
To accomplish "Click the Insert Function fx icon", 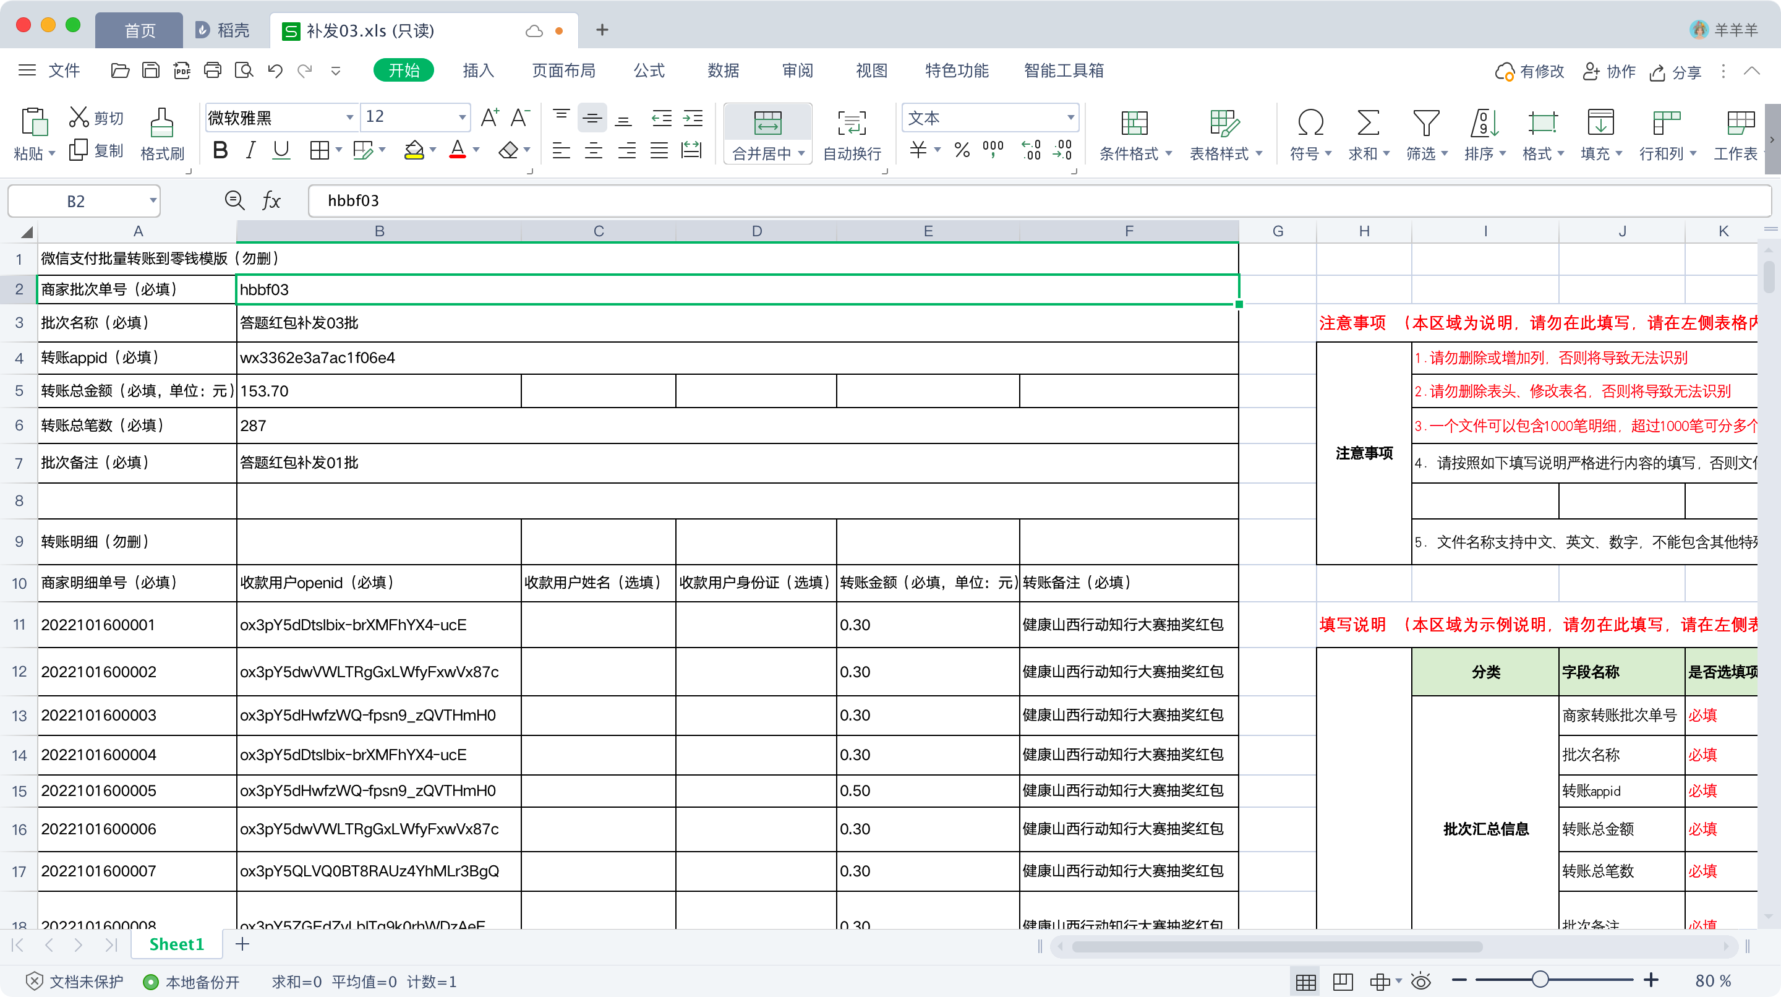I will pos(271,201).
